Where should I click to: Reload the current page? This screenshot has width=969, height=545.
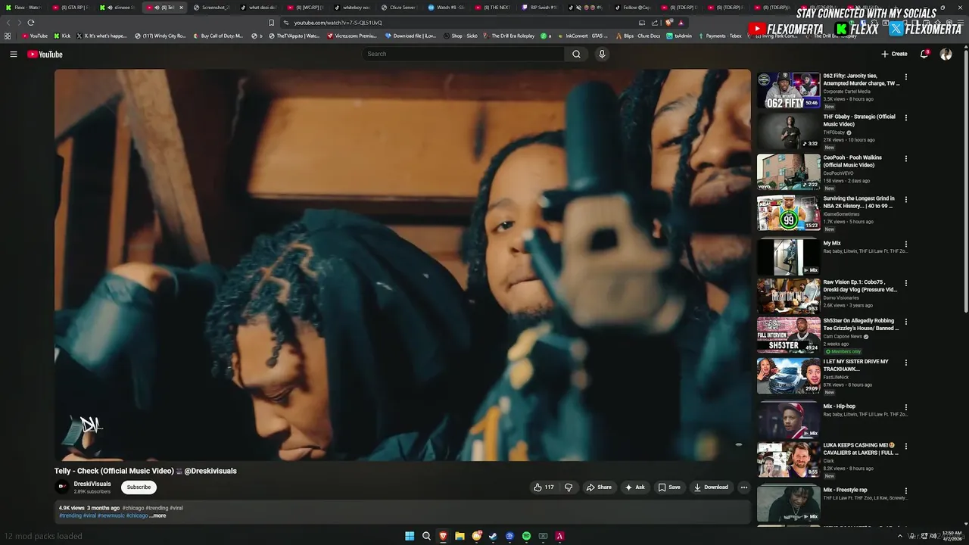30,23
